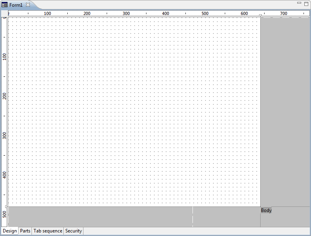This screenshot has height=236, width=311.
Task: Click the 300 mark on horizontal ruler
Action: click(x=126, y=13)
